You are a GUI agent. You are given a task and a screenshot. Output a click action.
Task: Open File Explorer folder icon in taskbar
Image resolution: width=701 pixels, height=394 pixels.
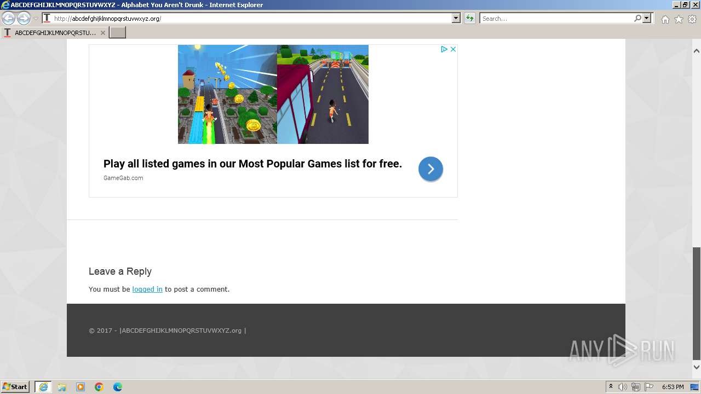pyautogui.click(x=62, y=387)
